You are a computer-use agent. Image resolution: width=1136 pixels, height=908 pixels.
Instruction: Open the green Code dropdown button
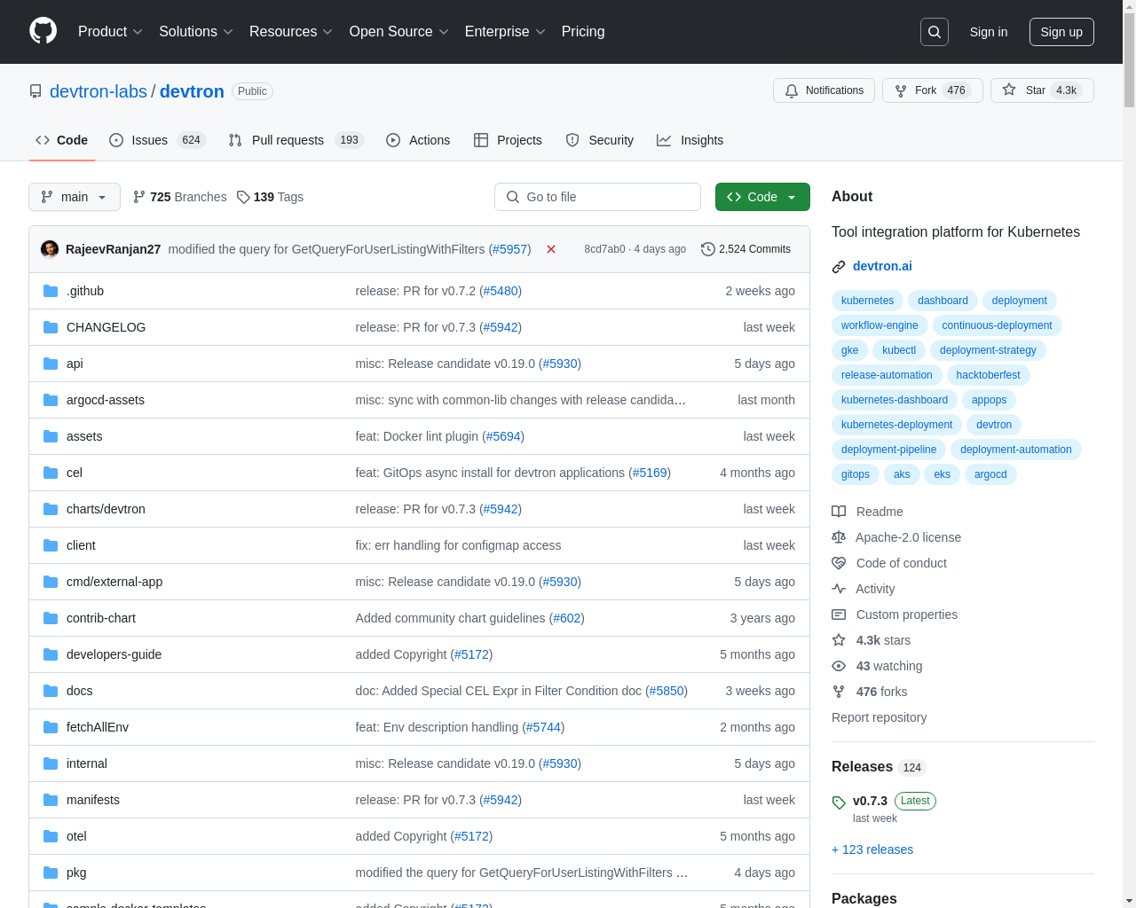762,197
